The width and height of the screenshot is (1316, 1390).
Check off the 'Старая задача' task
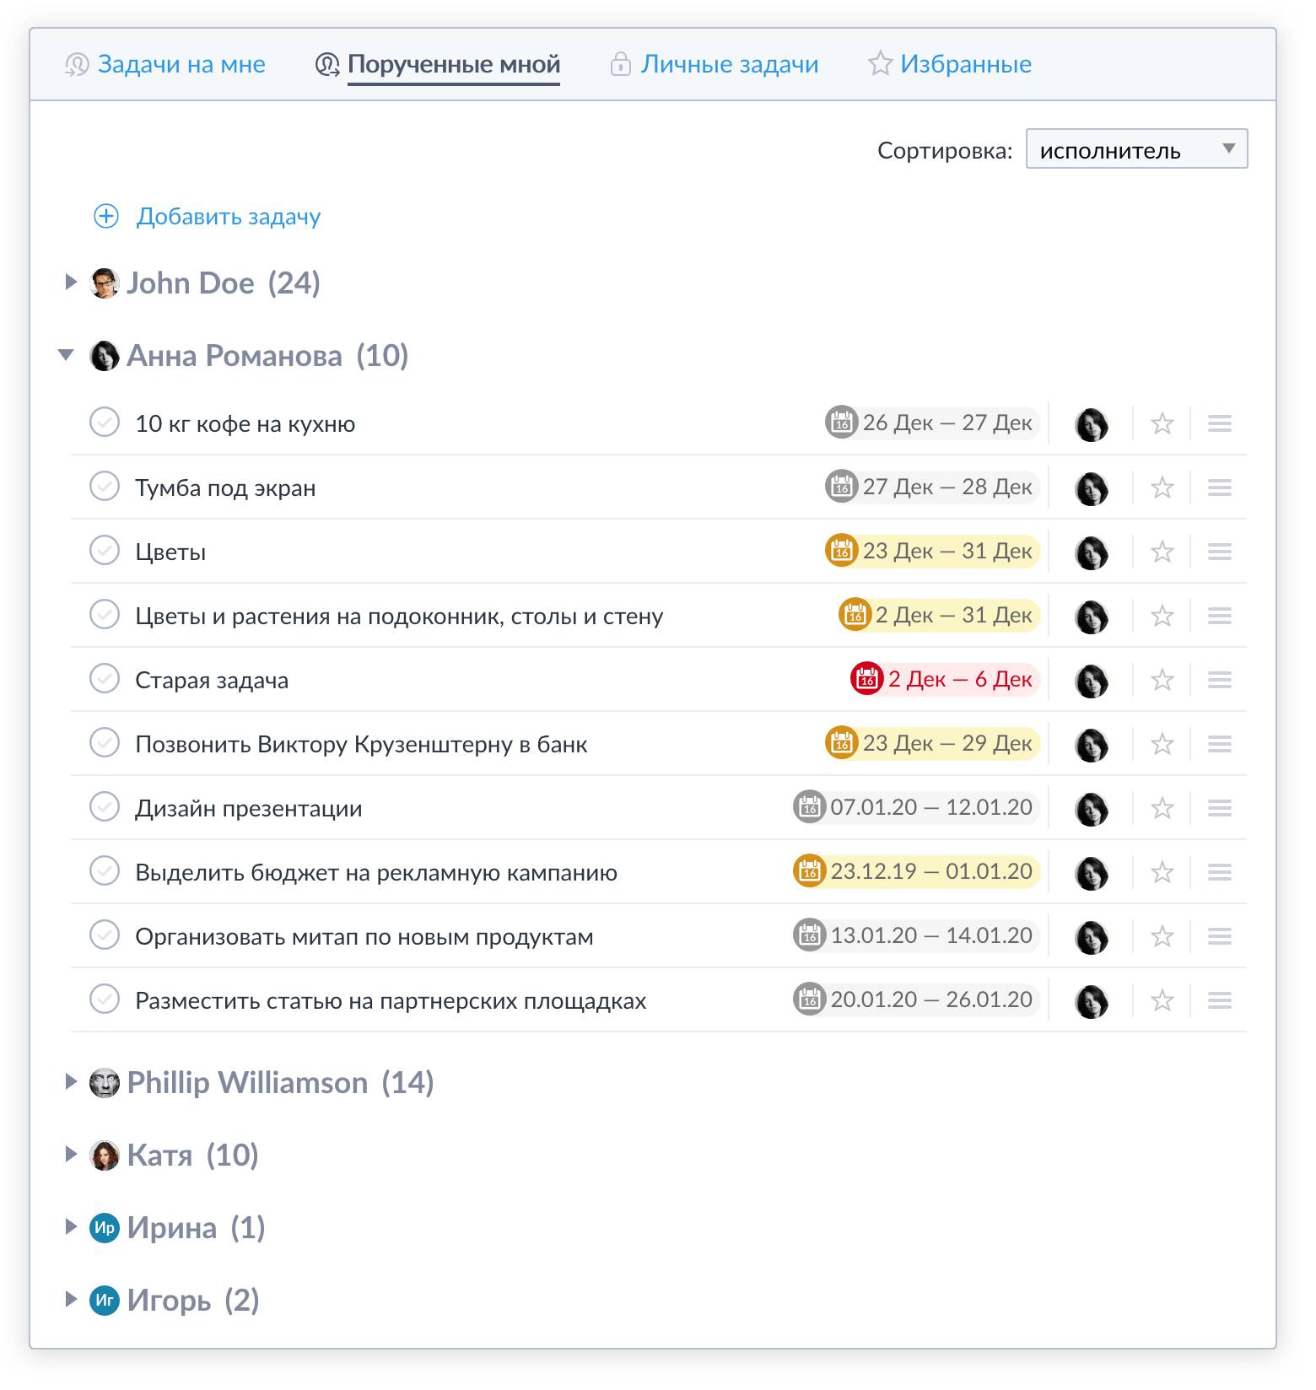point(105,679)
